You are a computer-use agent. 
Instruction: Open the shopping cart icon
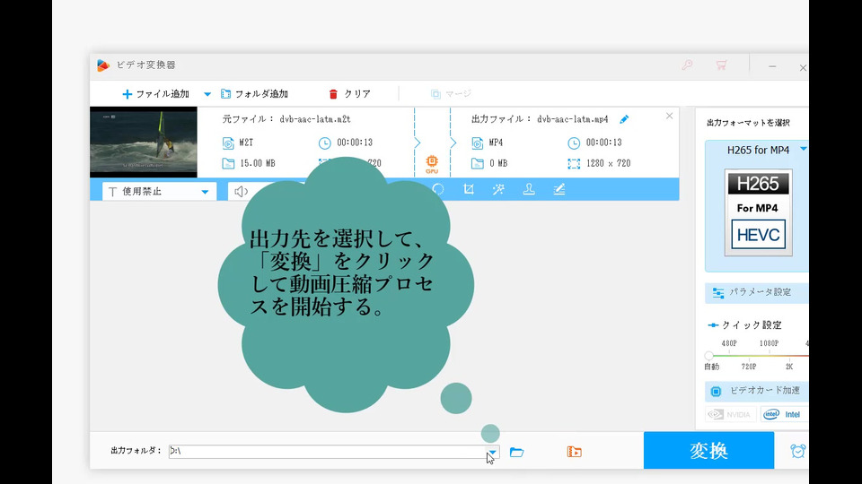tap(721, 65)
